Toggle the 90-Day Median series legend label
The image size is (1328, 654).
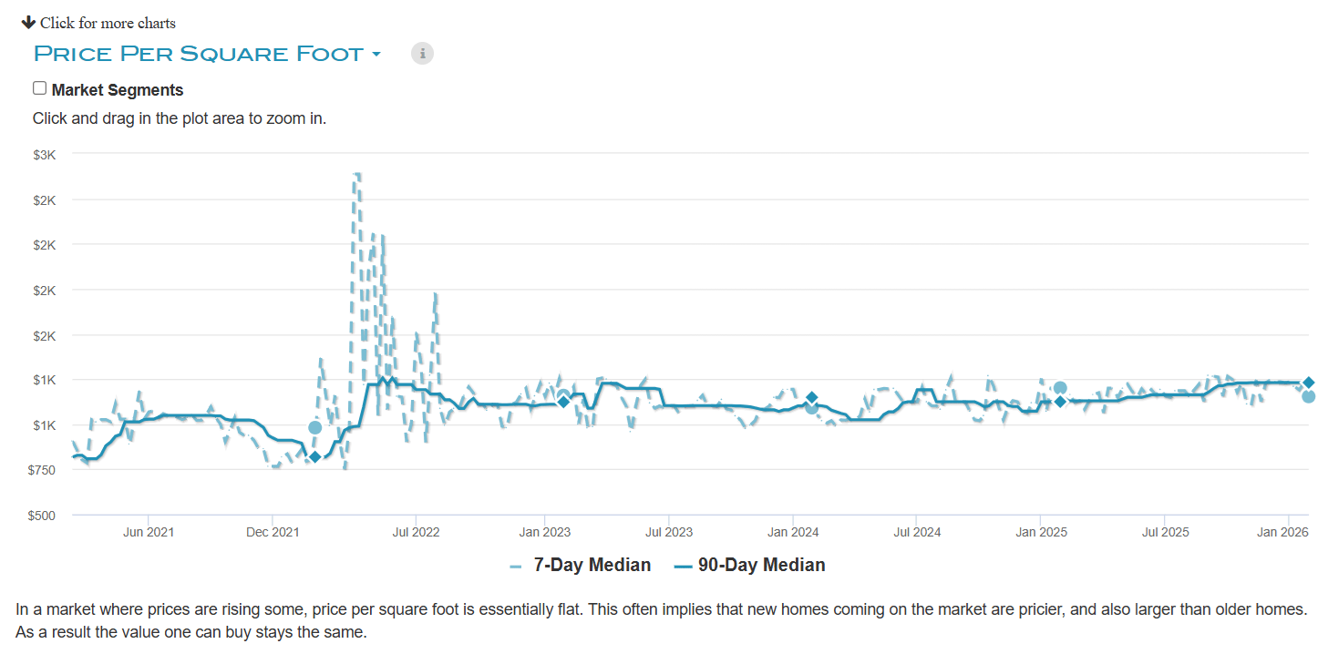click(x=761, y=566)
